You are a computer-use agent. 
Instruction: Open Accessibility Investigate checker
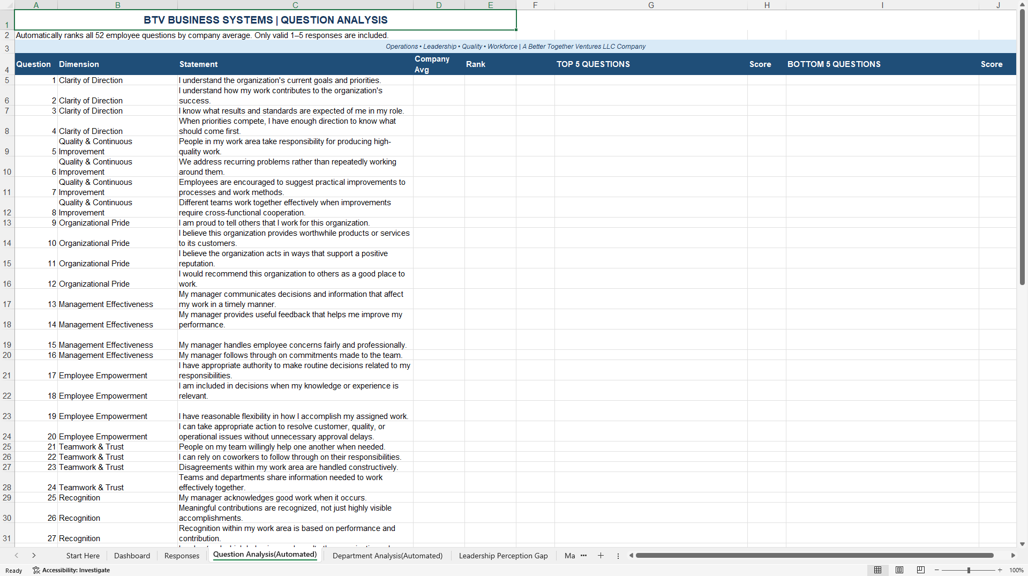(71, 570)
